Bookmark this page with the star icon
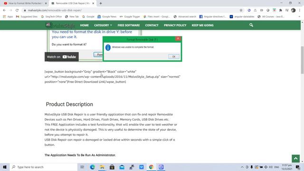The width and height of the screenshot is (304, 171). click(241, 10)
